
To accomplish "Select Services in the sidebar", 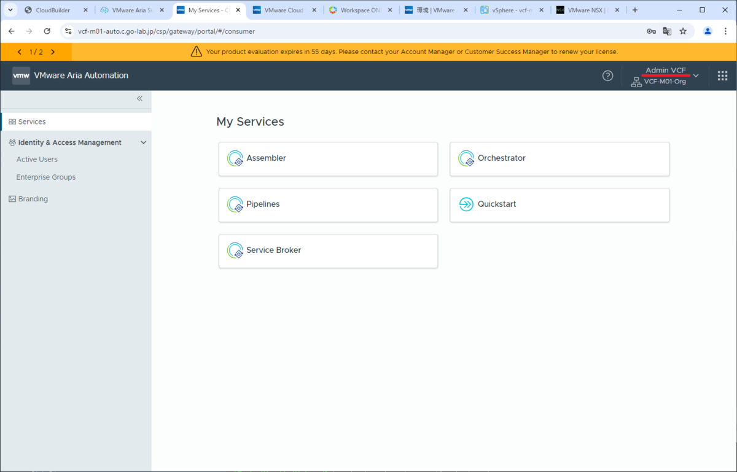I will point(76,122).
